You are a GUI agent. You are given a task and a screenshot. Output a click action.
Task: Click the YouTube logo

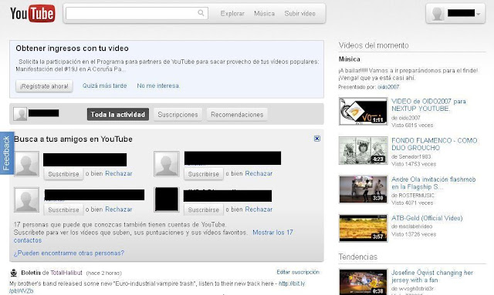click(32, 13)
